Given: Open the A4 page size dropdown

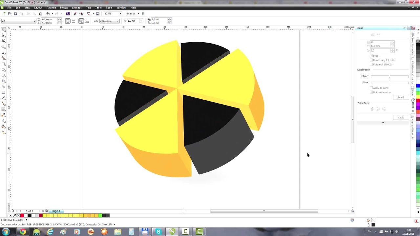Looking at the screenshot, I should click(34, 21).
